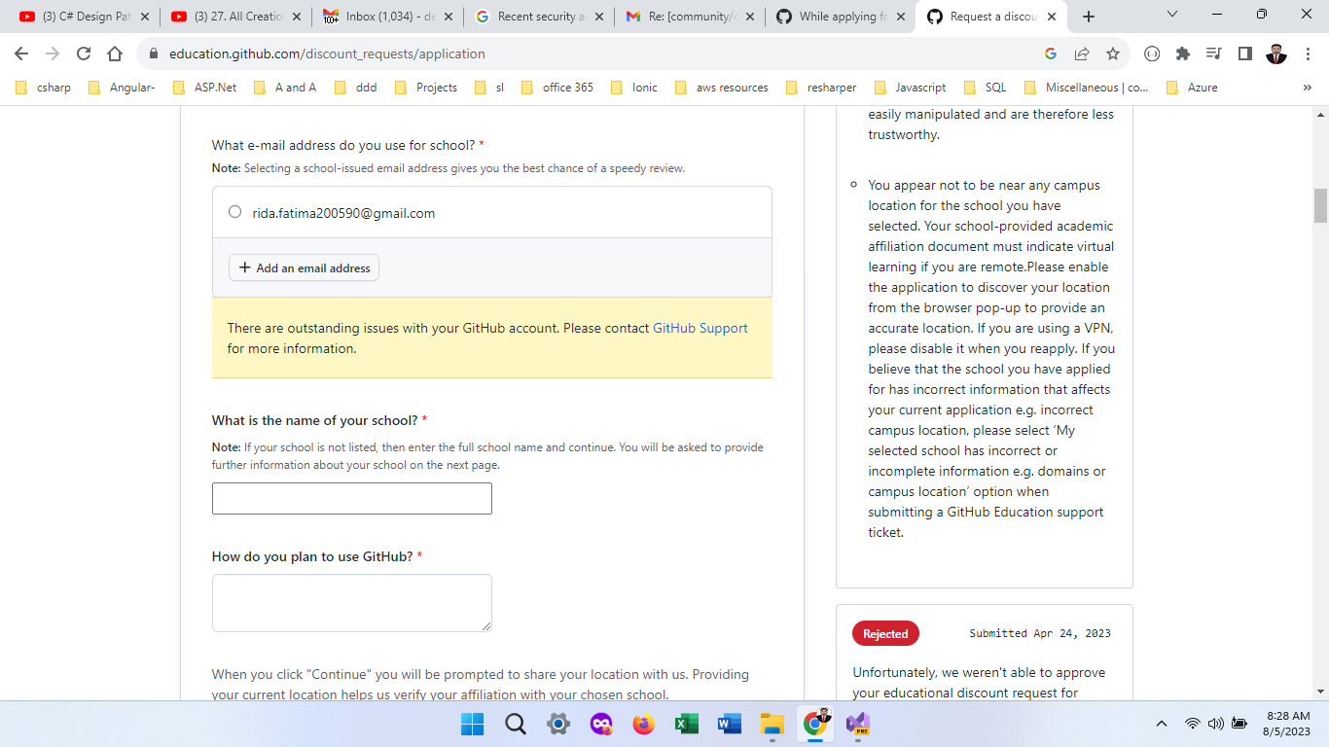
Task: Open the side panel icon
Action: click(1244, 55)
